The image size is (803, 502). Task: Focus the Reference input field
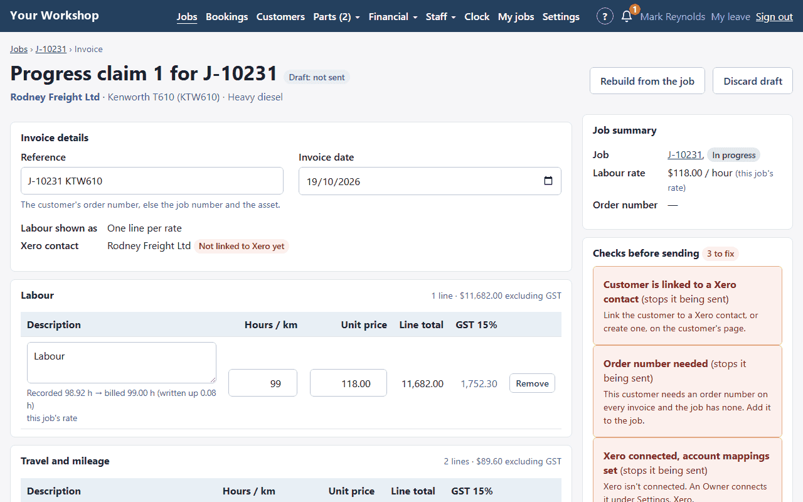click(x=152, y=181)
